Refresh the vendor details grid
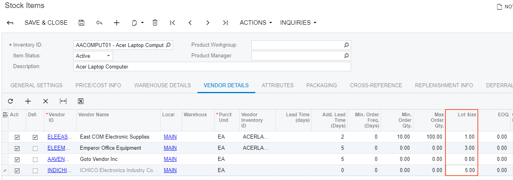Image resolution: width=513 pixels, height=180 pixels. click(10, 101)
